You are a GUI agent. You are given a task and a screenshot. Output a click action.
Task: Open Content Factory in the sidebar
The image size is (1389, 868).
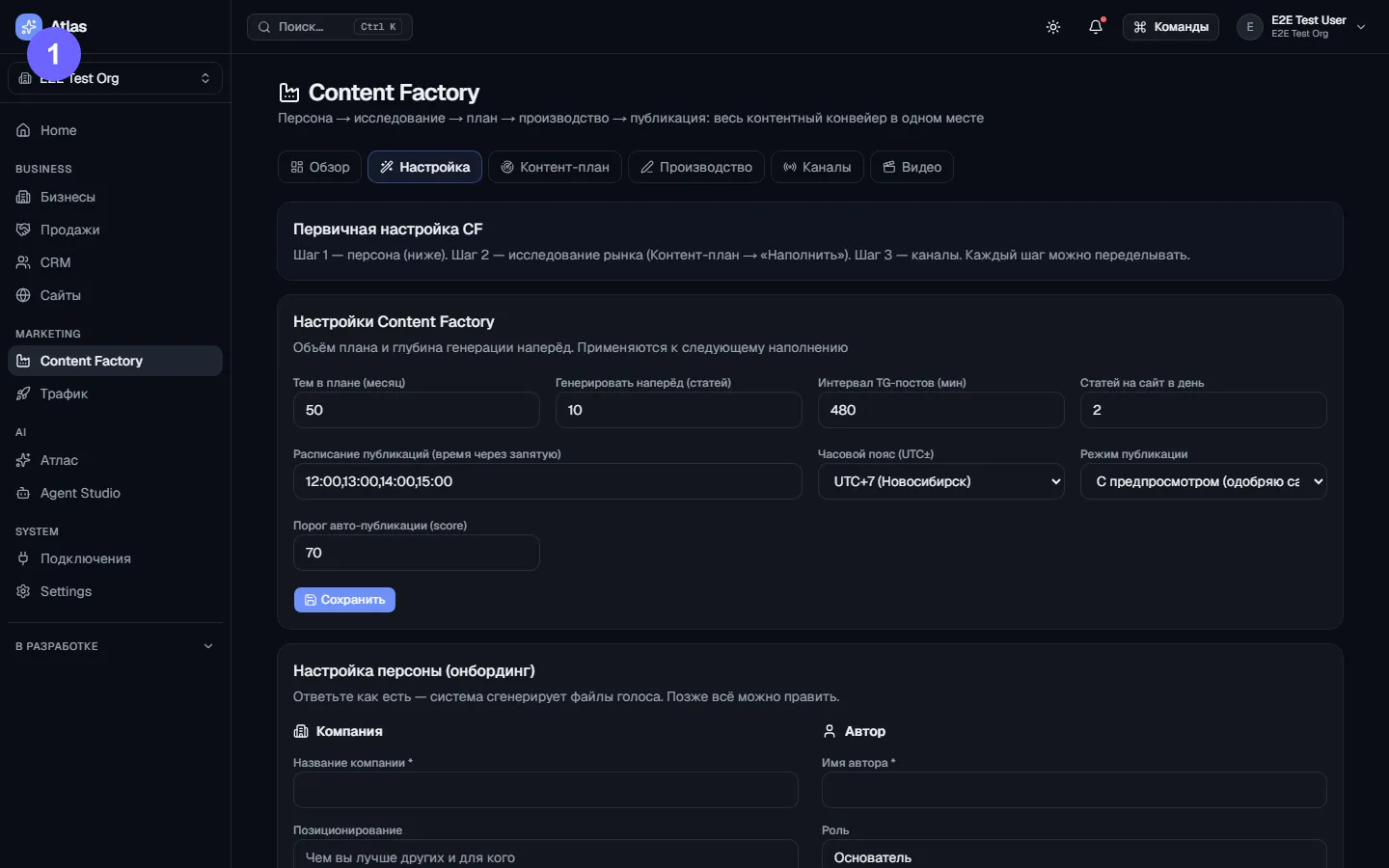click(x=115, y=361)
